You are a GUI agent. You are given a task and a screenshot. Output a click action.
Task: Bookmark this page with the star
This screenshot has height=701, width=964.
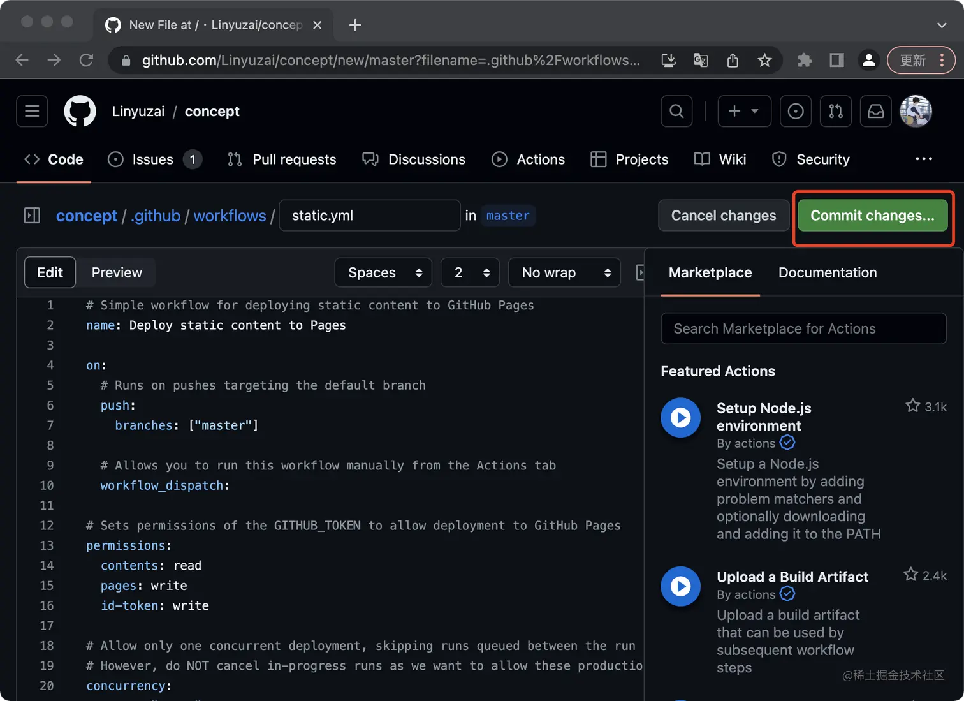764,60
